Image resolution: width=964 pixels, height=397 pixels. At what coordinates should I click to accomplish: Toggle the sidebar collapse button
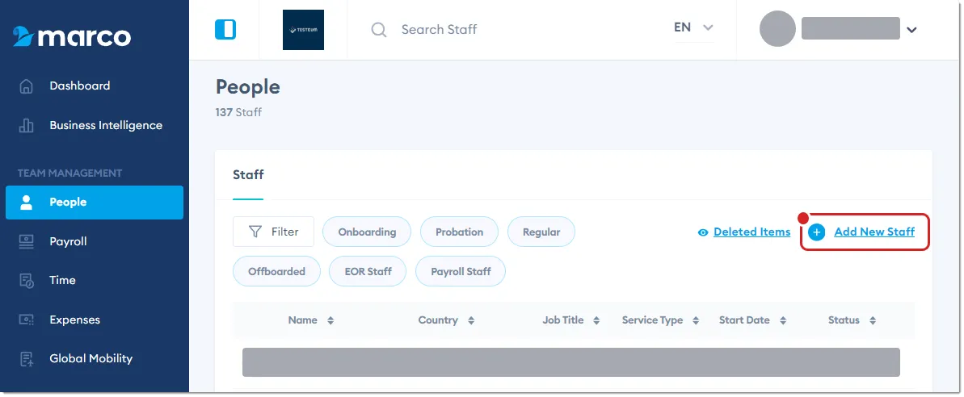point(225,30)
